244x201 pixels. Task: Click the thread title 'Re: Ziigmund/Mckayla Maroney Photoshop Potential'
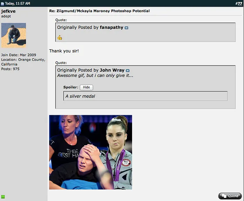pyautogui.click(x=99, y=11)
